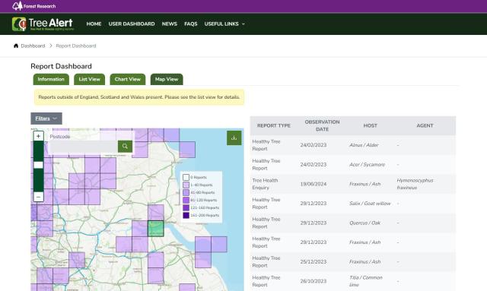Click the green highlighted map grid square
The image size is (487, 291).
[x=155, y=229]
